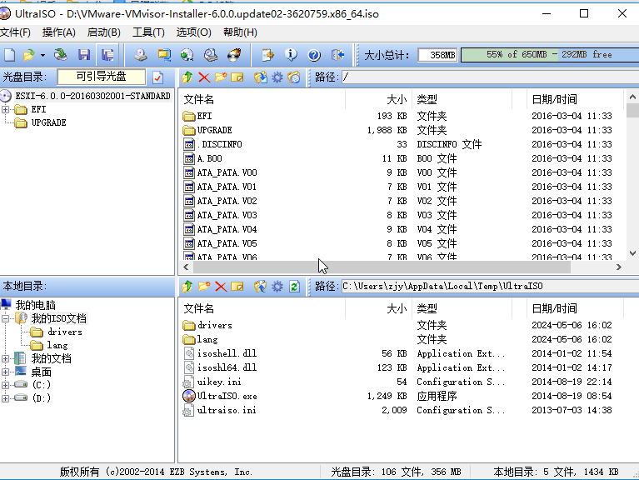Open the 选项(O) menu
Screen dimensions: 639x480
pos(193,32)
